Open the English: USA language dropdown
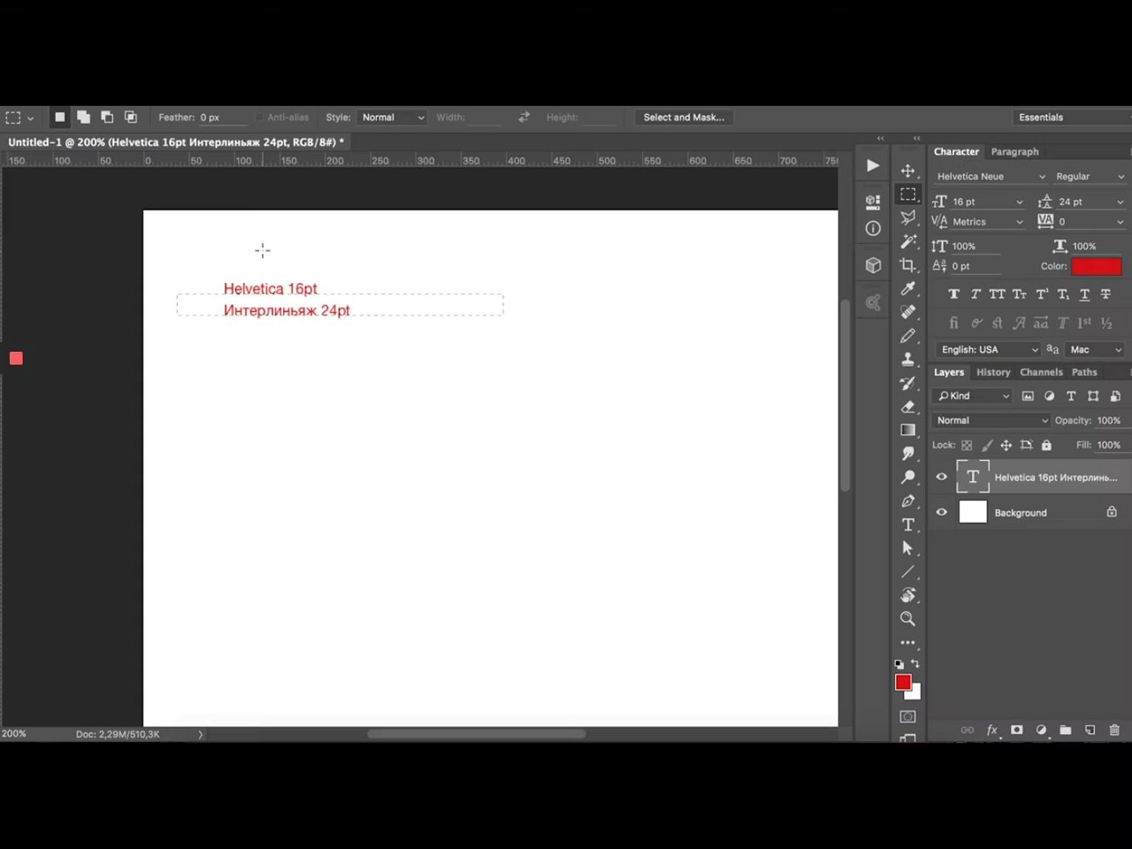This screenshot has width=1132, height=849. click(987, 349)
